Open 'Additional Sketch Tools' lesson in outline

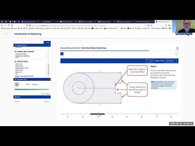(x=22, y=68)
